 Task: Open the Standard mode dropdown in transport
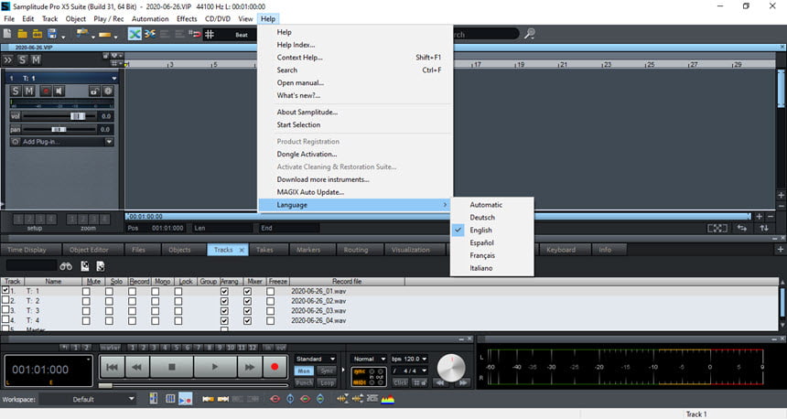(315, 359)
